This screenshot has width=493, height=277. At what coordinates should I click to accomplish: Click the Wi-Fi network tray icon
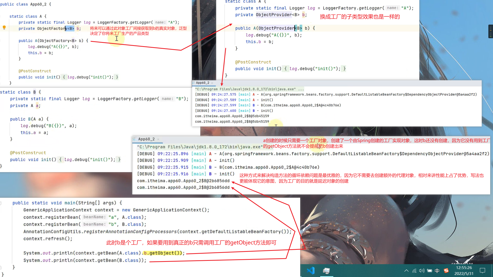coord(414,271)
